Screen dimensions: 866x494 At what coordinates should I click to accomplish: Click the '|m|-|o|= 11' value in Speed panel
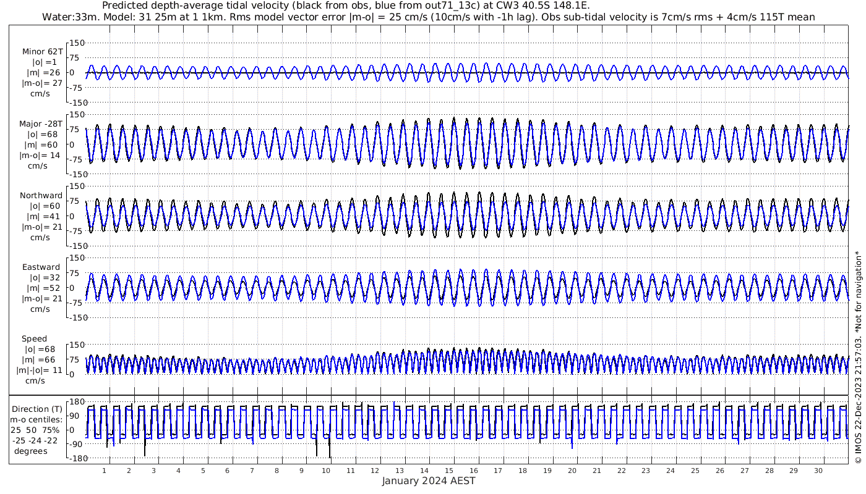tap(40, 371)
